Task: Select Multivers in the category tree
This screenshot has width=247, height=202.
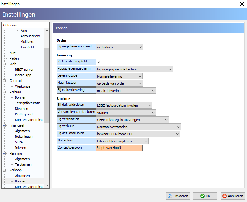Action: [27, 42]
